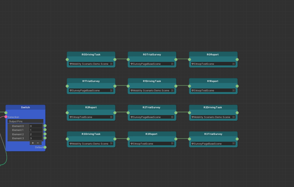Add an output pin with plus button
Viewport: 294px width, 187px height.
click(33, 143)
